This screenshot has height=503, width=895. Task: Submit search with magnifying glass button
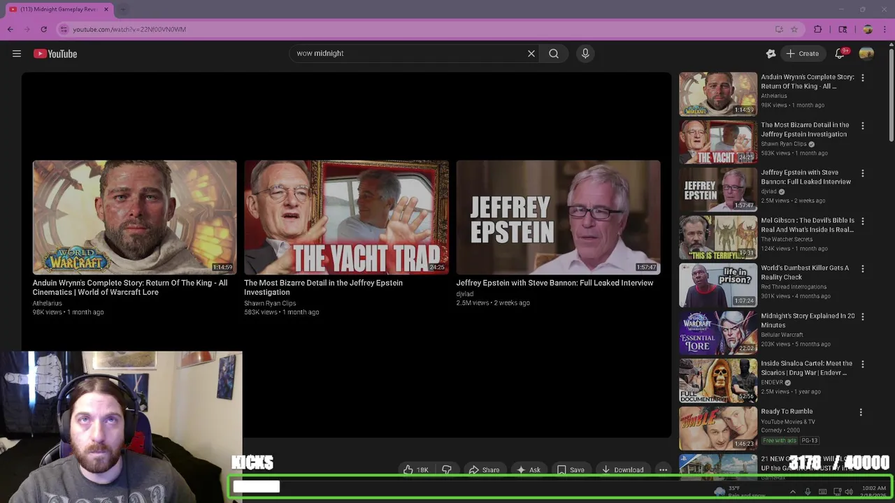tap(554, 53)
